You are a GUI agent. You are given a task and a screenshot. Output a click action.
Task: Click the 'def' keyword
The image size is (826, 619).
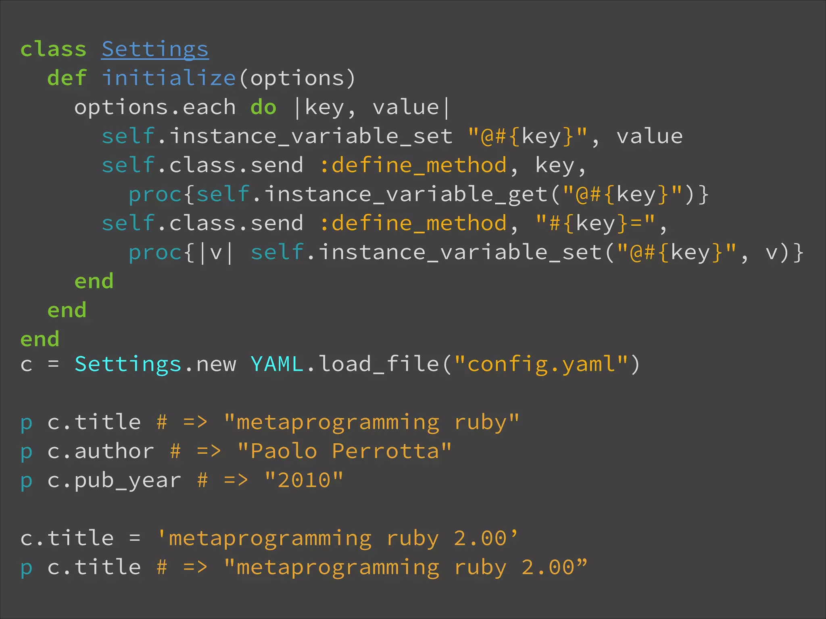coord(67,78)
